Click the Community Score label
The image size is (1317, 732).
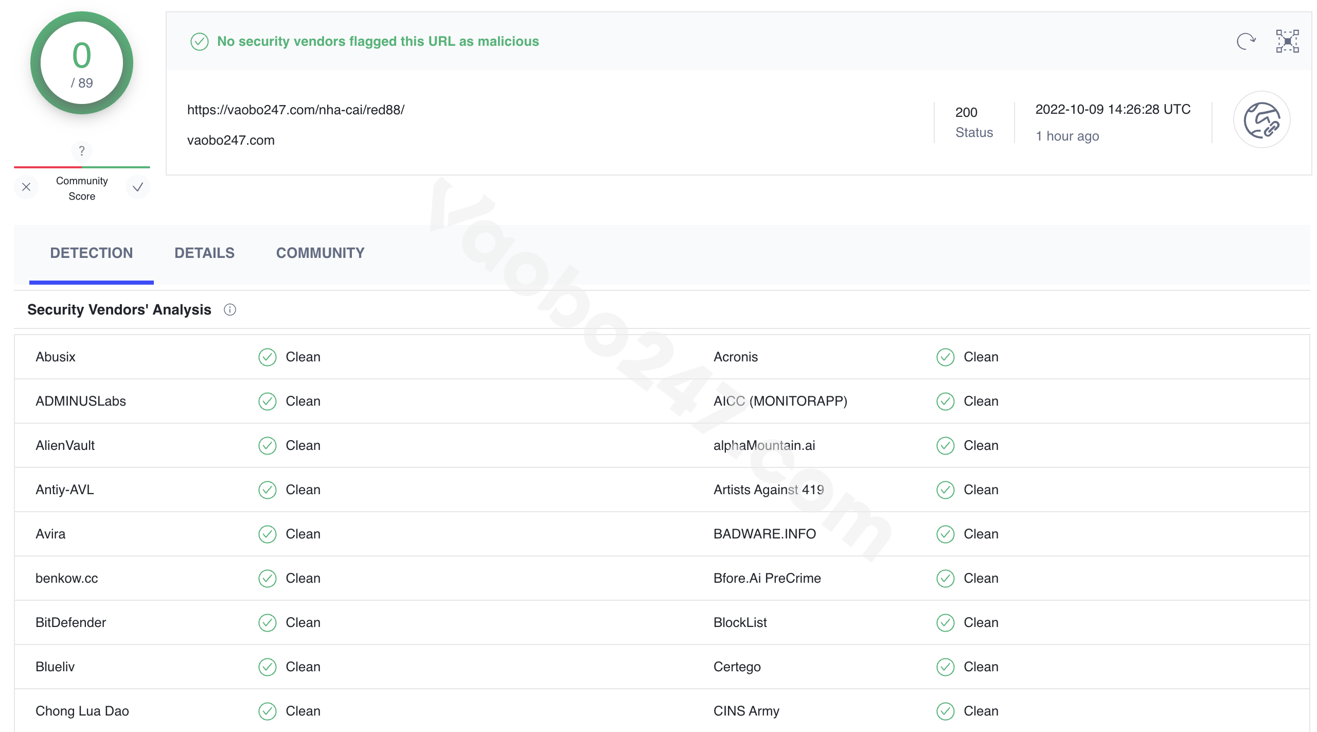[x=82, y=188]
